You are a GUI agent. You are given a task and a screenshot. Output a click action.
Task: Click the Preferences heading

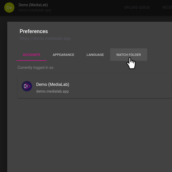click(34, 31)
